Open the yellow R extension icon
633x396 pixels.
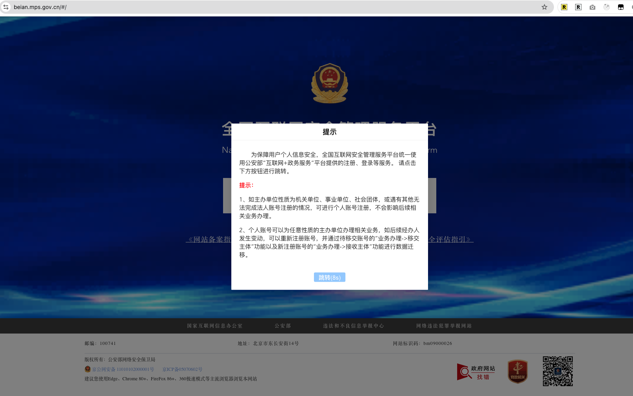coord(564,7)
